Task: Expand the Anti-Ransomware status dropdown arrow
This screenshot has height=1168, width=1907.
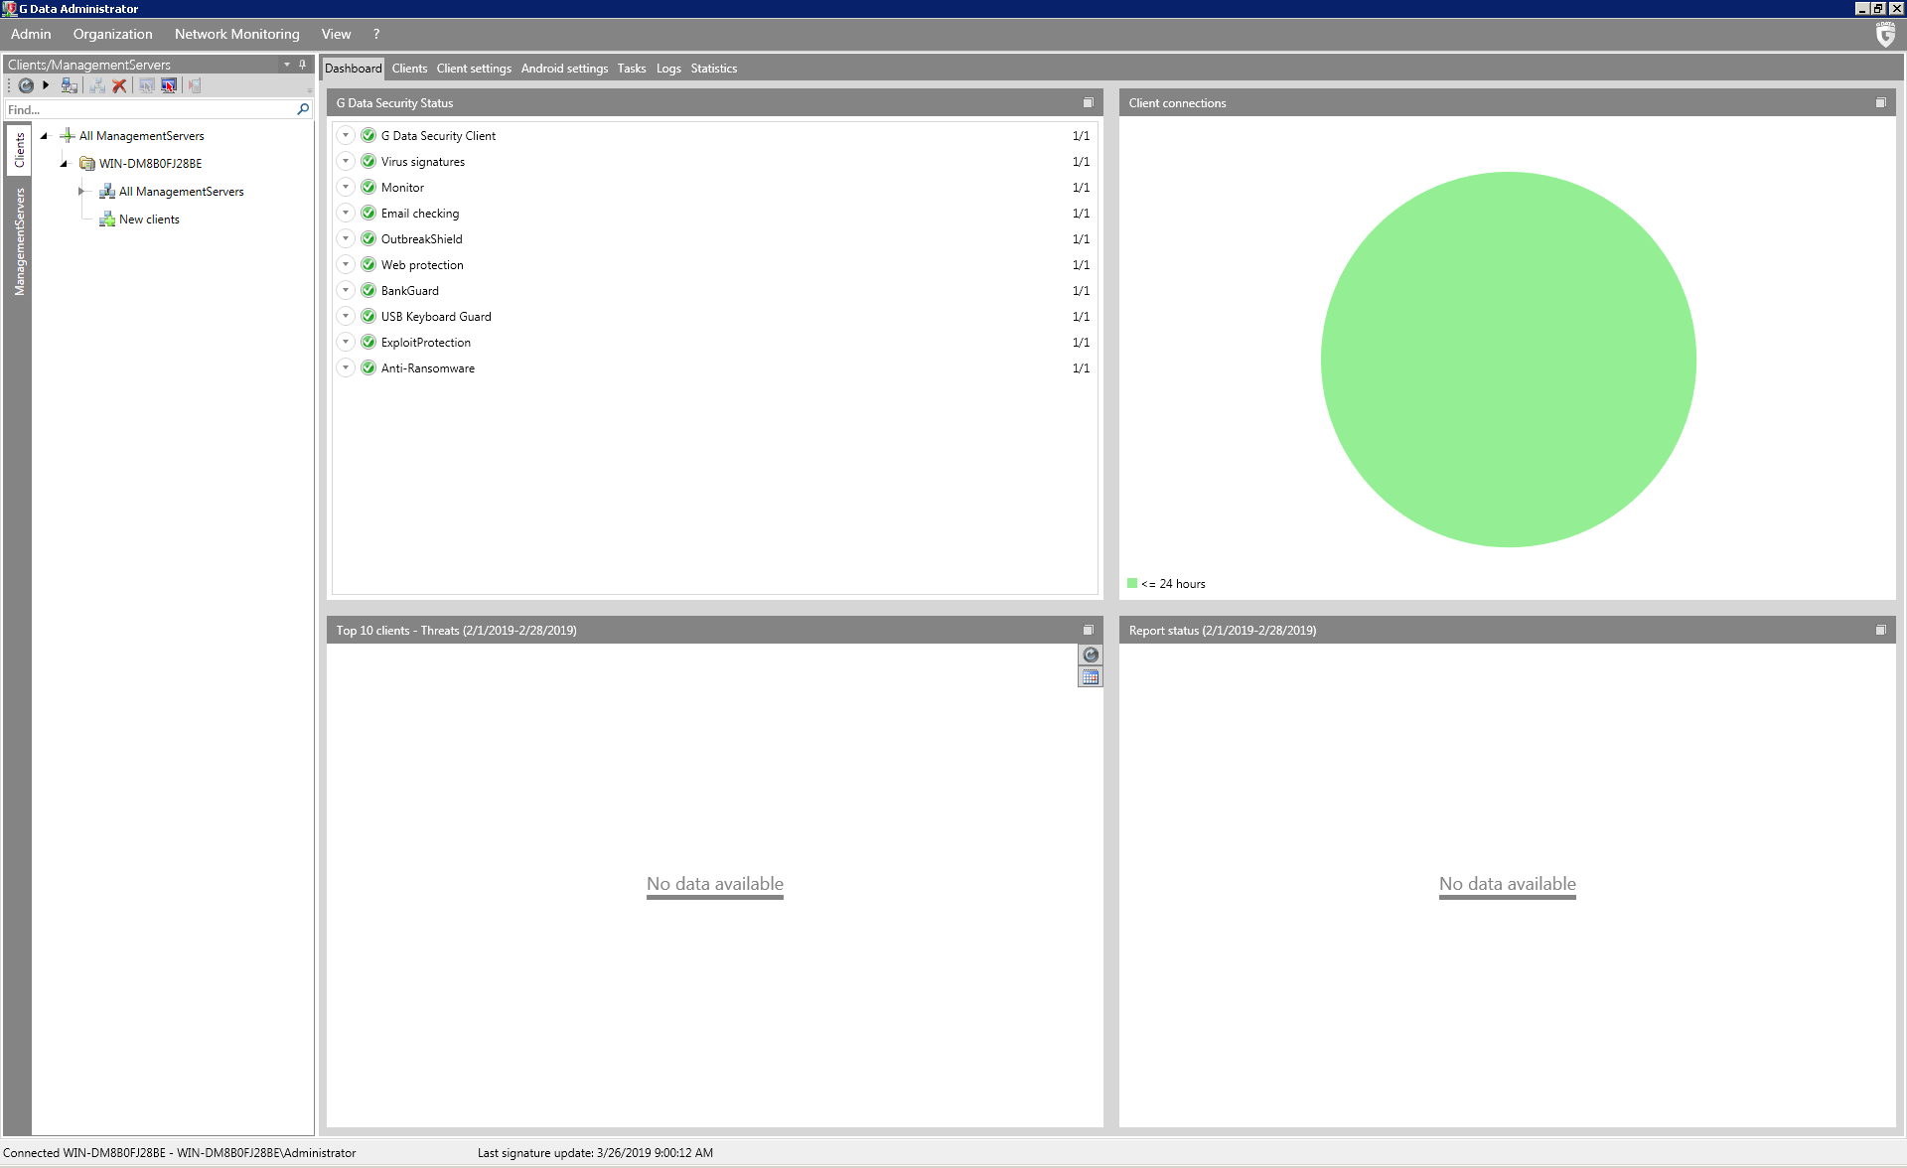Action: [346, 368]
